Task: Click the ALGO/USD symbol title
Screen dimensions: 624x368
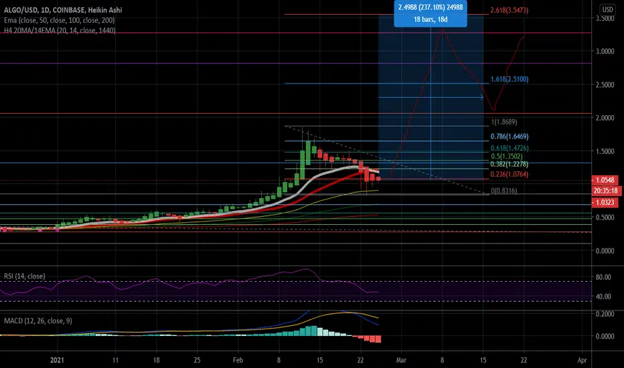Action: click(x=63, y=10)
